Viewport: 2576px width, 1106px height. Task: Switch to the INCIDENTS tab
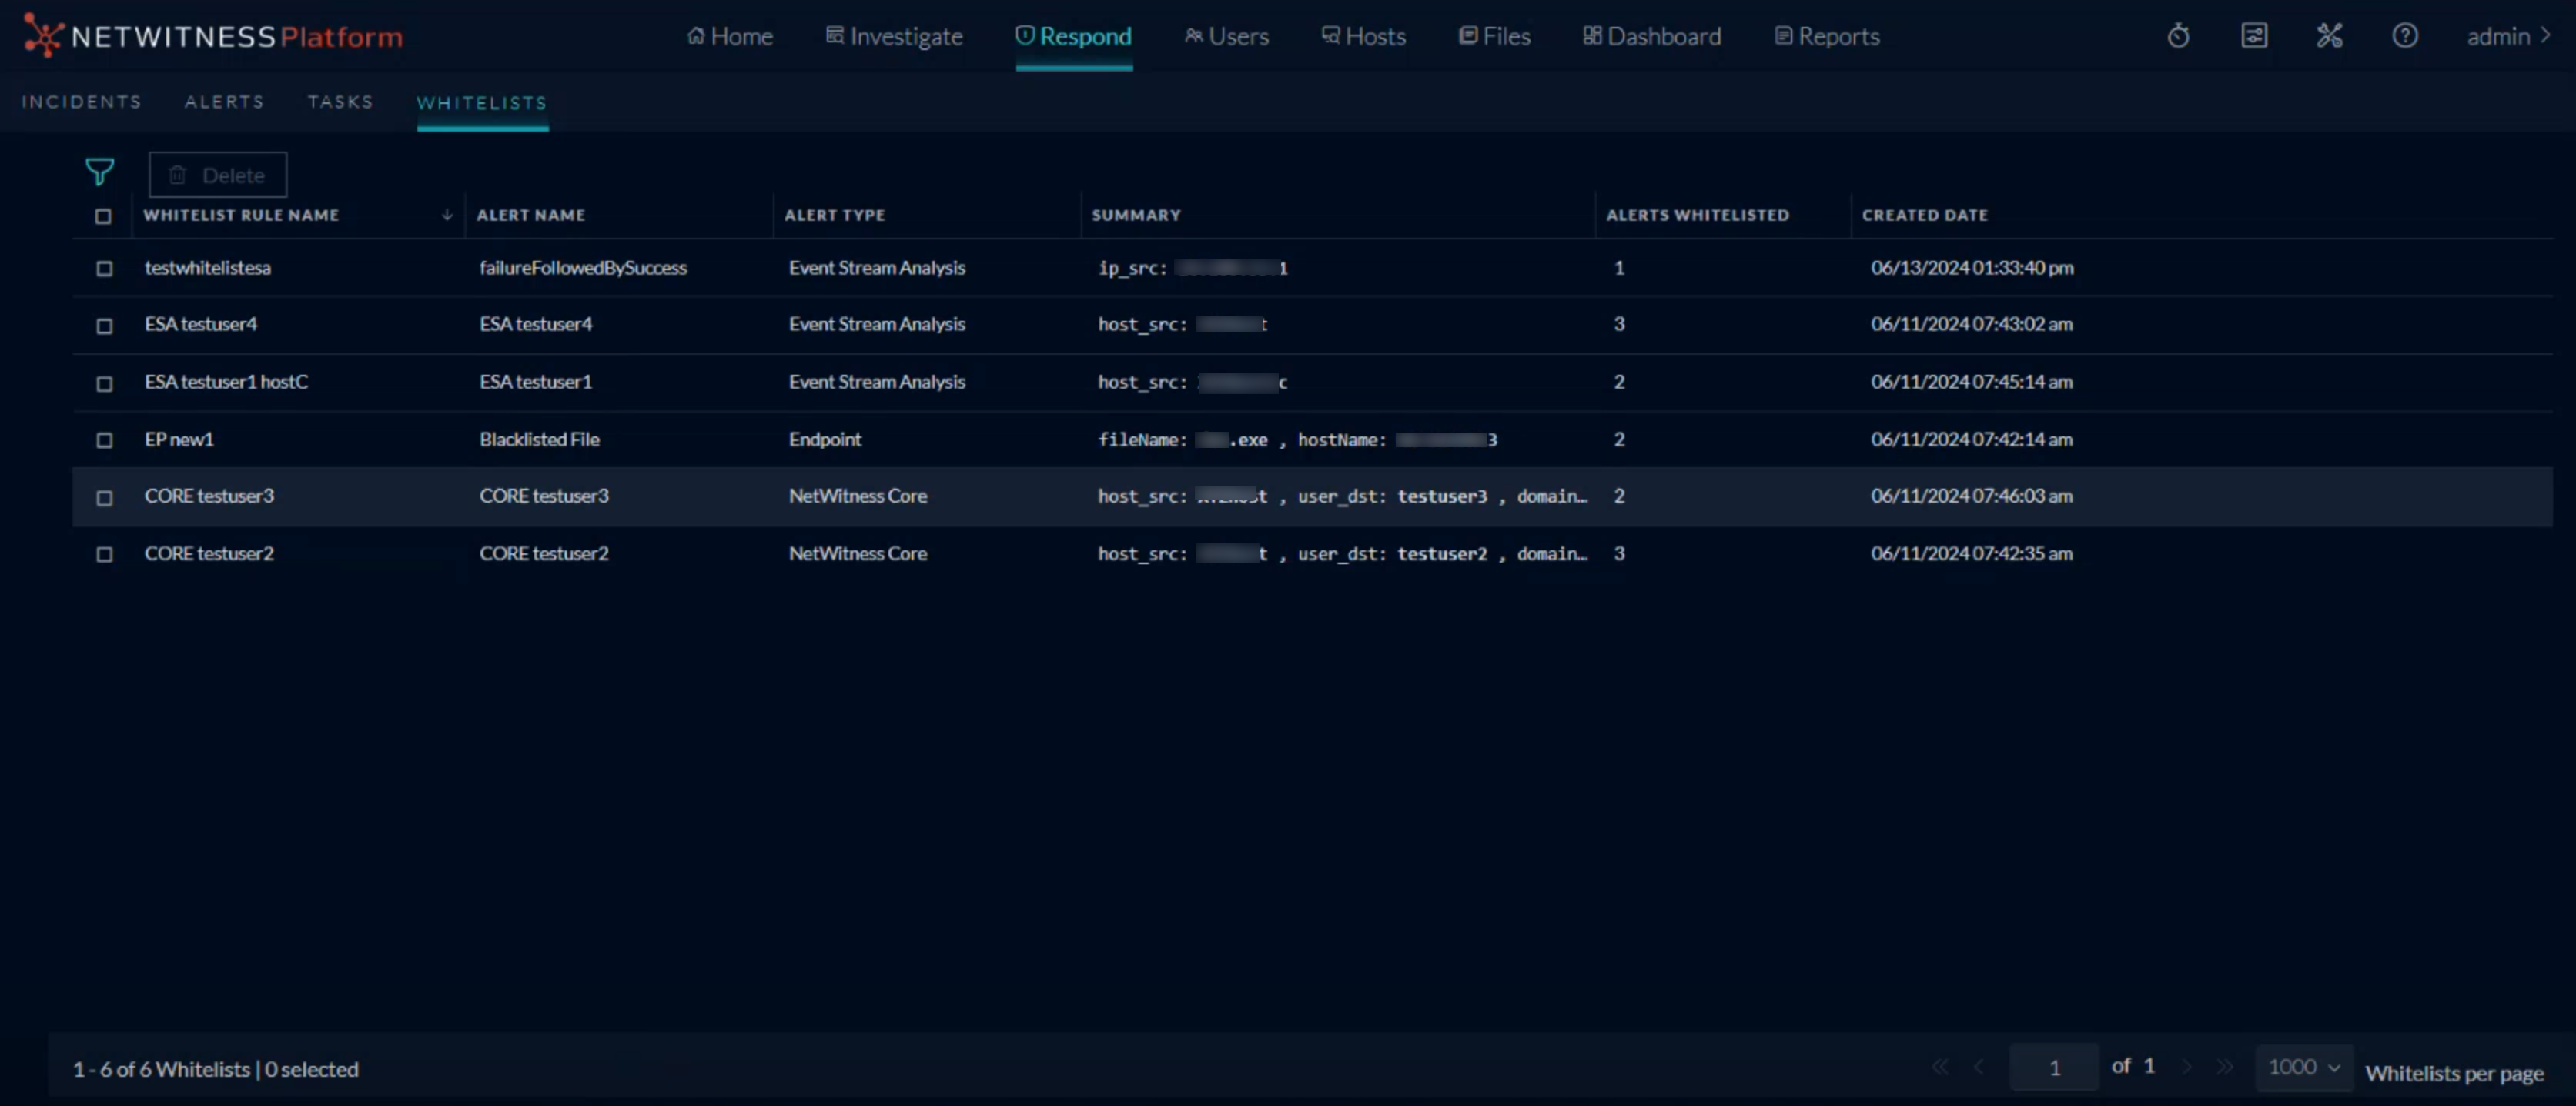[81, 101]
